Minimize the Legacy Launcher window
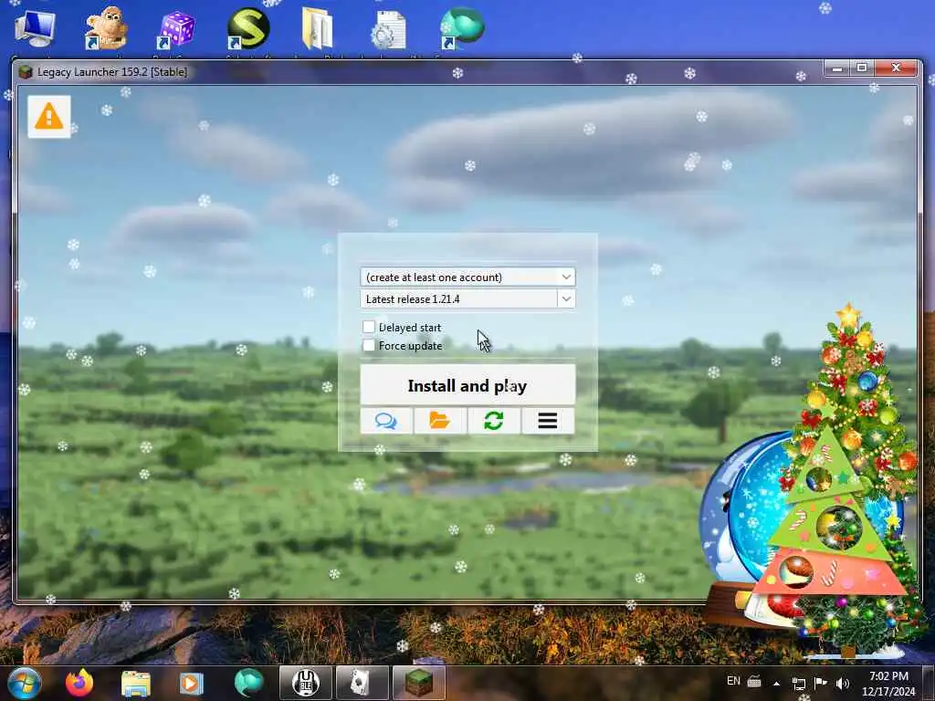The width and height of the screenshot is (935, 701). click(x=837, y=68)
